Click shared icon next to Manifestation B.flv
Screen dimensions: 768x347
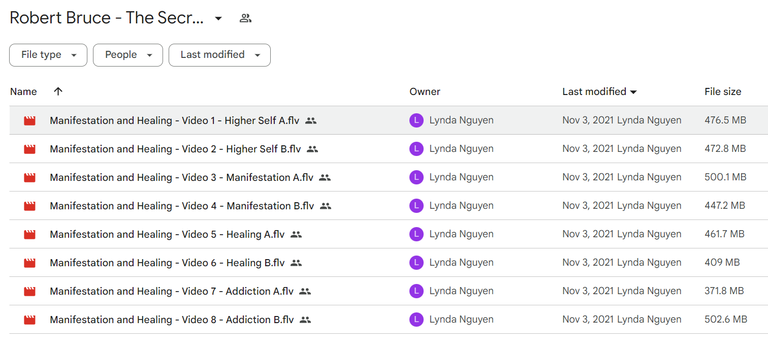(x=326, y=206)
